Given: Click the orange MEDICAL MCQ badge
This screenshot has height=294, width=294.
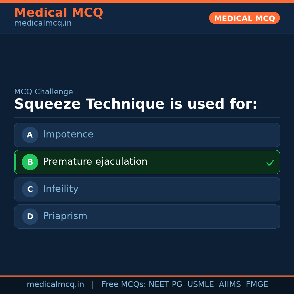Looking at the screenshot, I should click(x=244, y=18).
